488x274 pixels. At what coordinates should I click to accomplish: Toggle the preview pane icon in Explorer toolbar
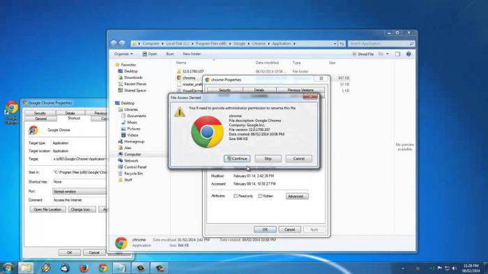(397, 54)
